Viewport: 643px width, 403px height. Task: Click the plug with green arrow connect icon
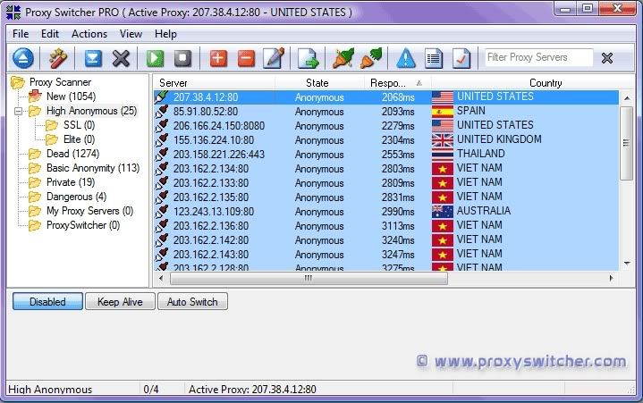coord(343,58)
